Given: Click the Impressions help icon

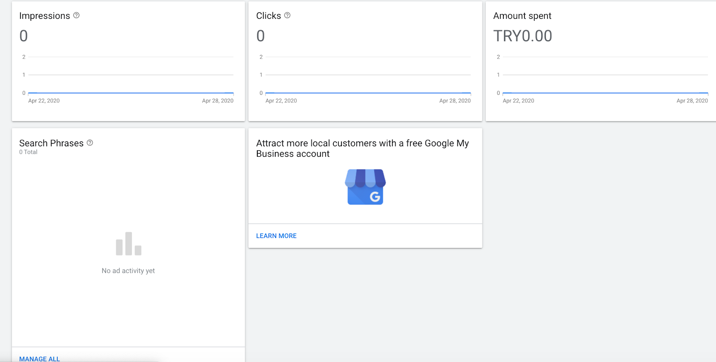Looking at the screenshot, I should pyautogui.click(x=77, y=15).
